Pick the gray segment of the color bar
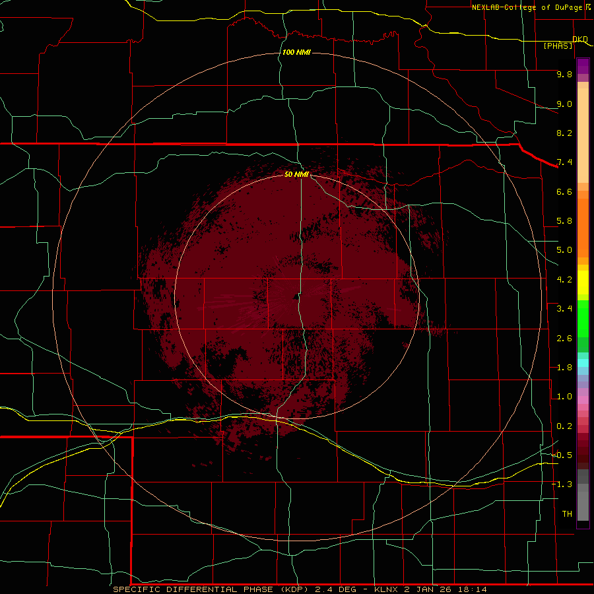594x594 pixels. coord(583,495)
